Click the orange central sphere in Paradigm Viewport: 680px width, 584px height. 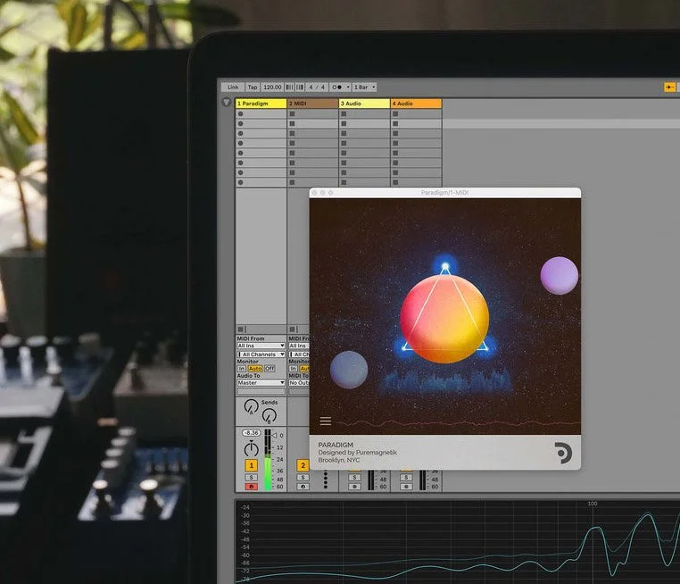pyautogui.click(x=444, y=318)
